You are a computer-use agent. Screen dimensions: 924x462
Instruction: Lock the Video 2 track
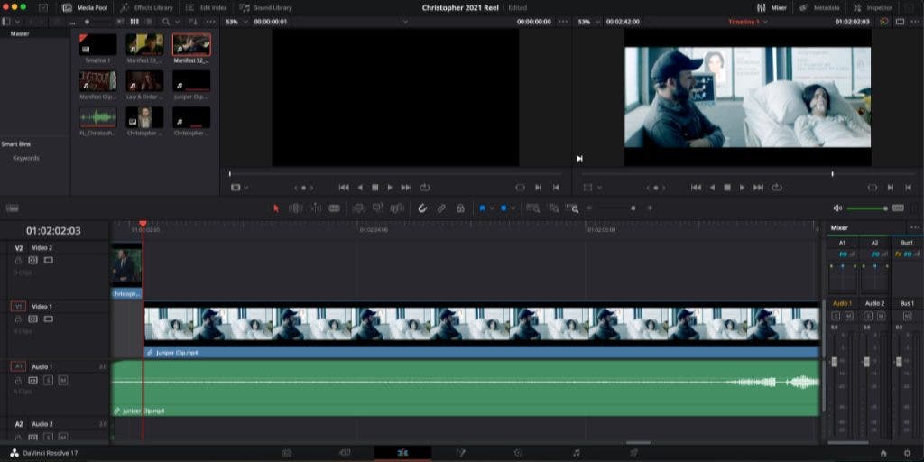pyautogui.click(x=18, y=260)
